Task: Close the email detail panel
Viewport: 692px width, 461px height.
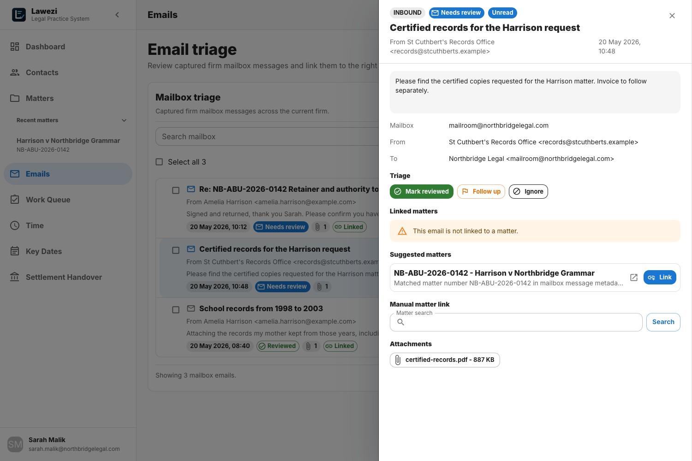Action: (x=672, y=16)
